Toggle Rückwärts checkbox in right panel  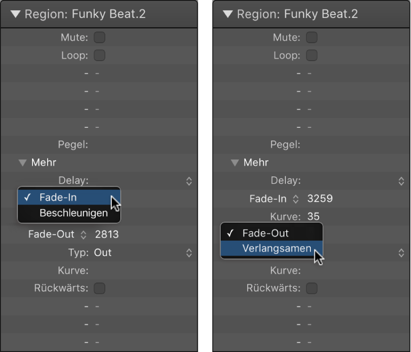coord(312,288)
